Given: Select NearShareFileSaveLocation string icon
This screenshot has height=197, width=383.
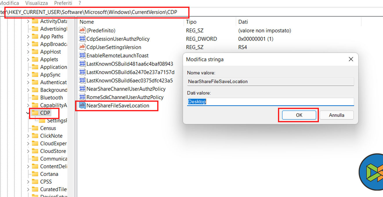Looking at the screenshot, I should 82,105.
